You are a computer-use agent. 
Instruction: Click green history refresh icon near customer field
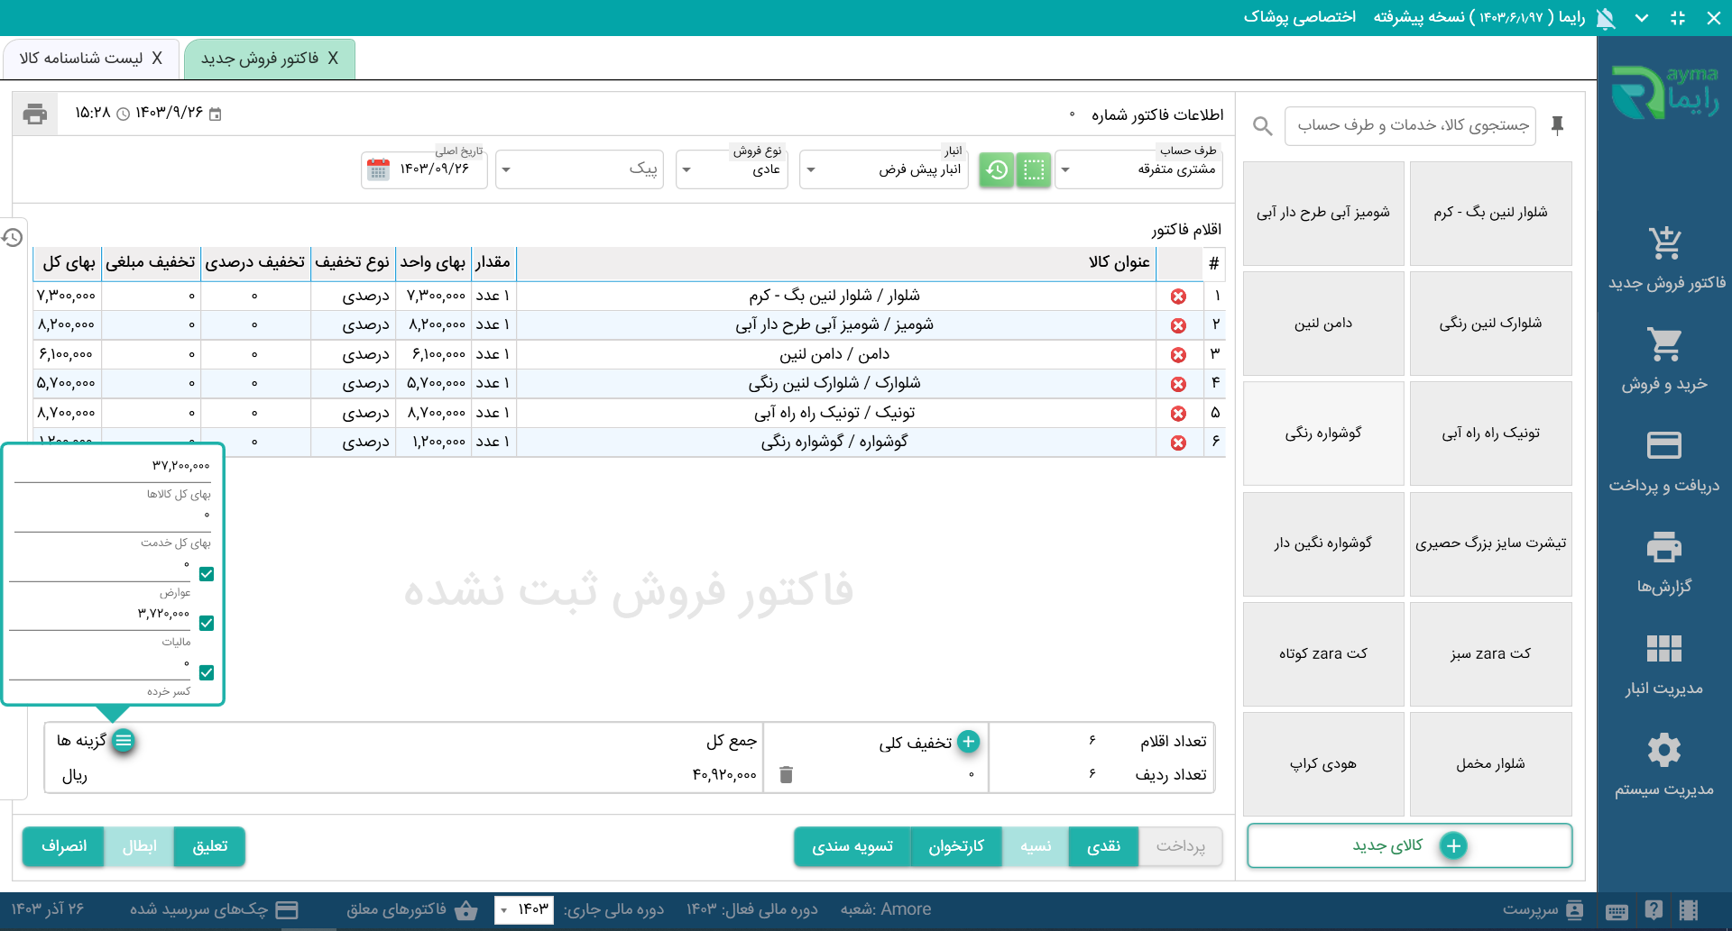997,169
